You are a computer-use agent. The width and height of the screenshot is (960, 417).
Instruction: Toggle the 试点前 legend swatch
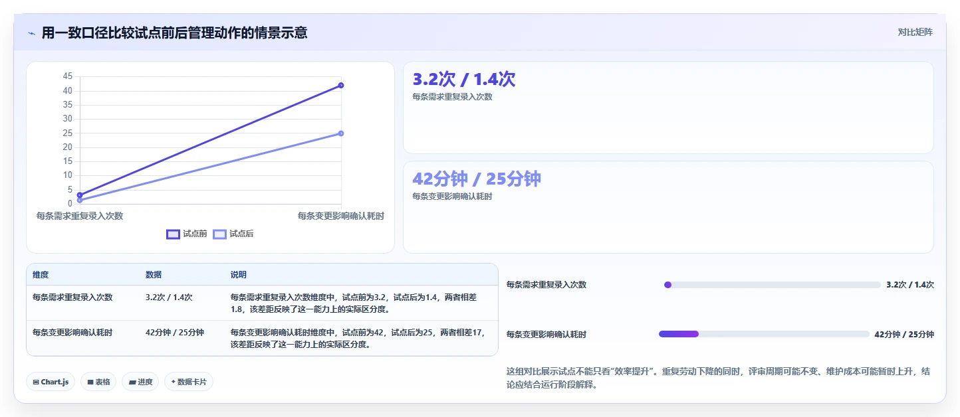coord(173,234)
